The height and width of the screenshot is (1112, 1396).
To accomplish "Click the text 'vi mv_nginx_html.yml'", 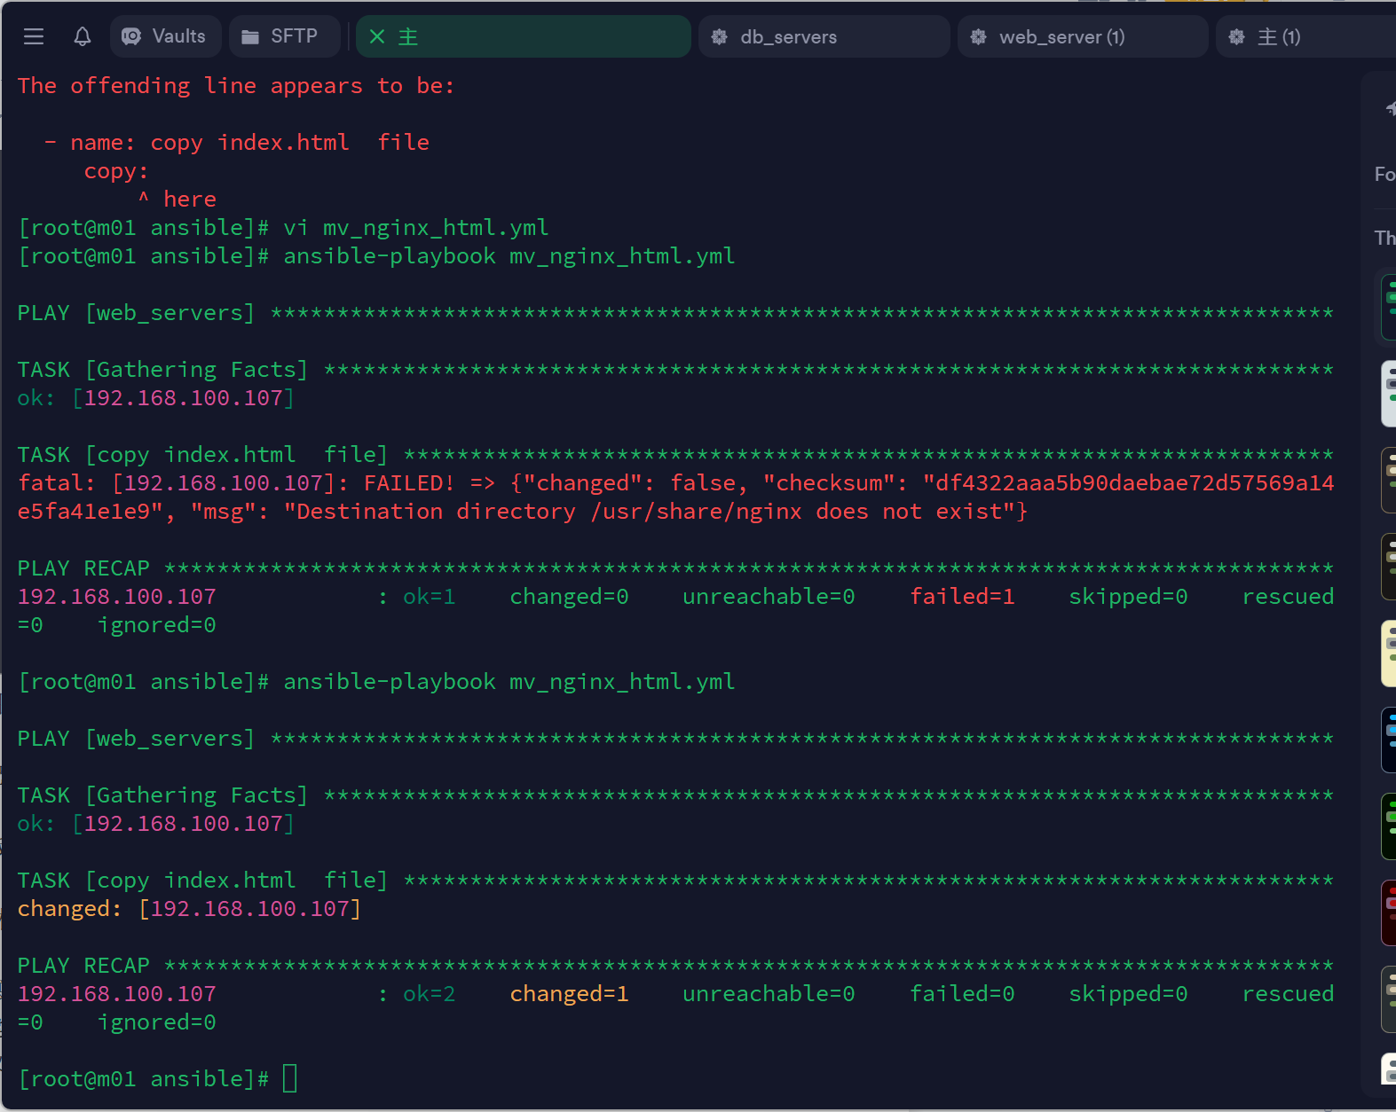I will click(x=415, y=228).
